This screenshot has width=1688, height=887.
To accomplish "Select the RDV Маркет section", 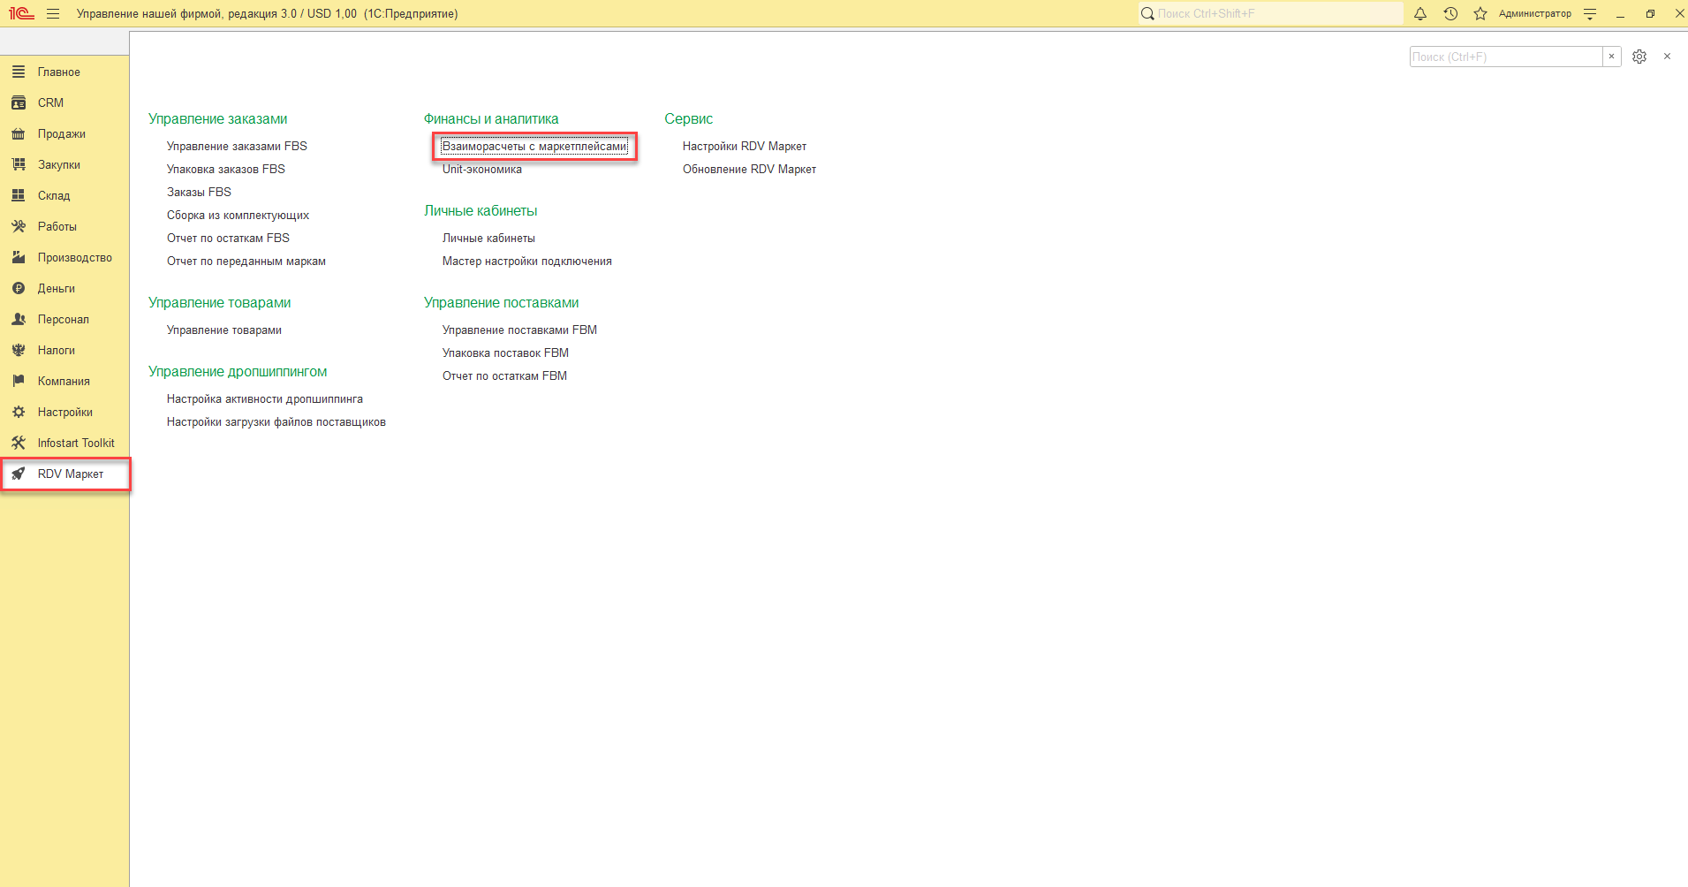I will click(x=64, y=474).
